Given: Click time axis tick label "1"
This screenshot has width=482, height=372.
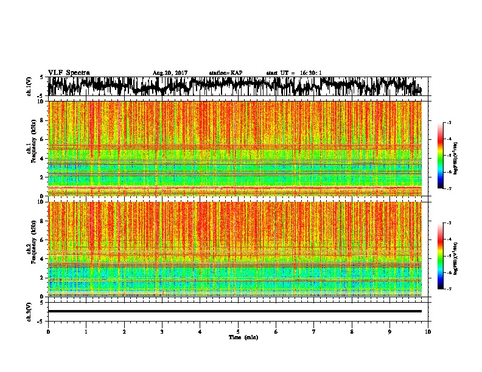Looking at the screenshot, I should [86, 332].
